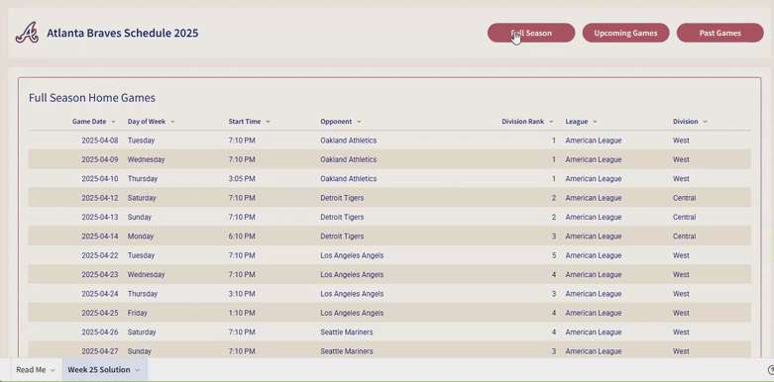Expand Day of Week column menu arrow
The height and width of the screenshot is (382, 774).
pos(172,122)
